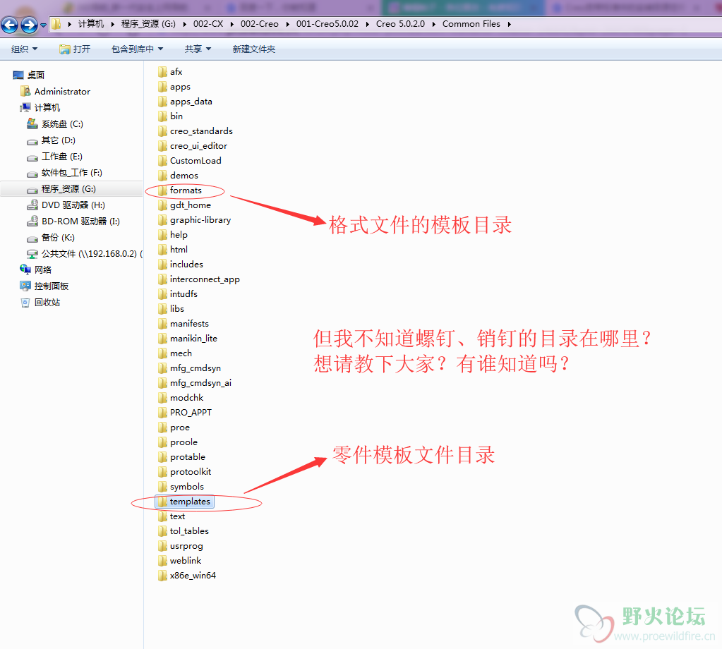Expand arrow after Common Files breadcrumb

pos(510,24)
